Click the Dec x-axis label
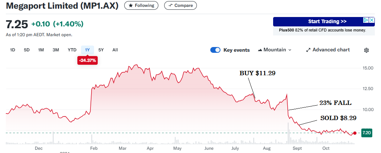Screen dimensions: 381x153 tap(39, 148)
